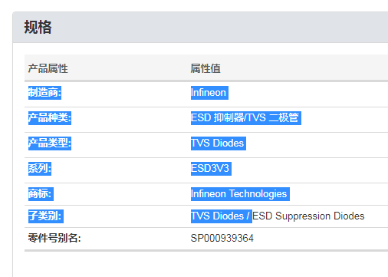Click the header row of the specification table

pos(206,68)
